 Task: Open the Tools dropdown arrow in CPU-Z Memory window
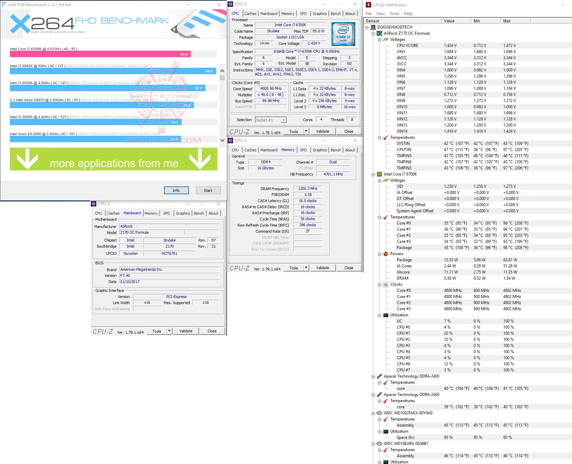click(306, 268)
